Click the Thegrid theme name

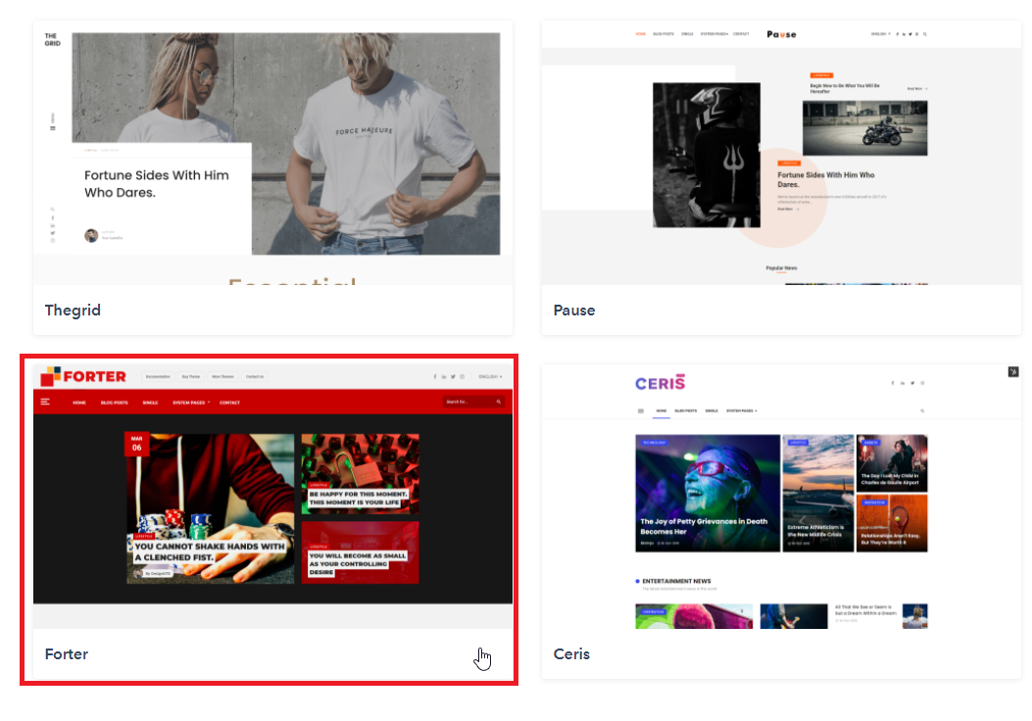[x=73, y=311]
